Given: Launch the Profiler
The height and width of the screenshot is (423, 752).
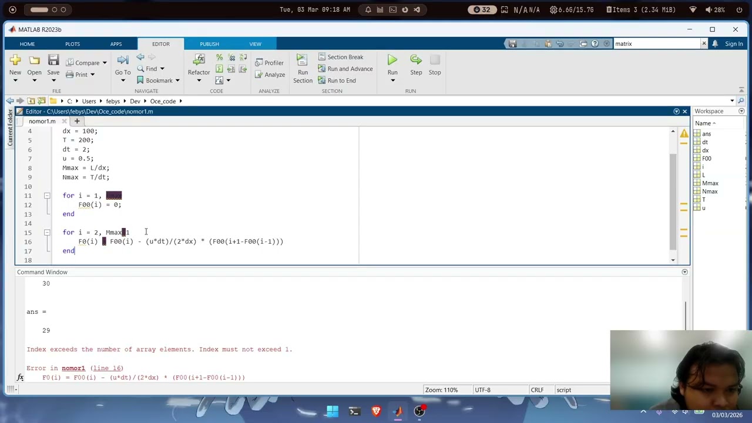Looking at the screenshot, I should 270,63.
